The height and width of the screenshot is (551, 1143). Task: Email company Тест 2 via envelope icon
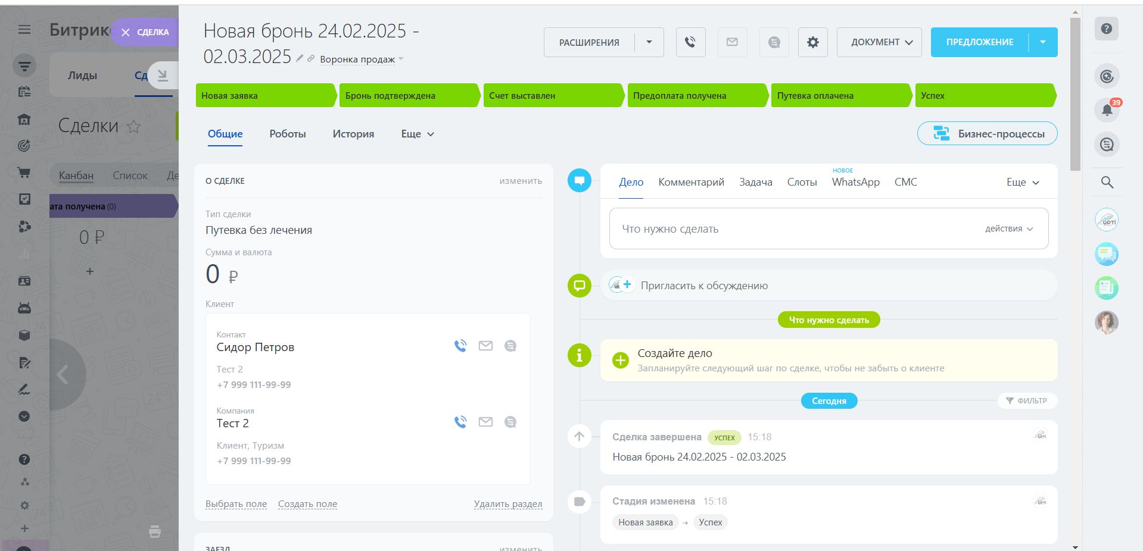485,422
